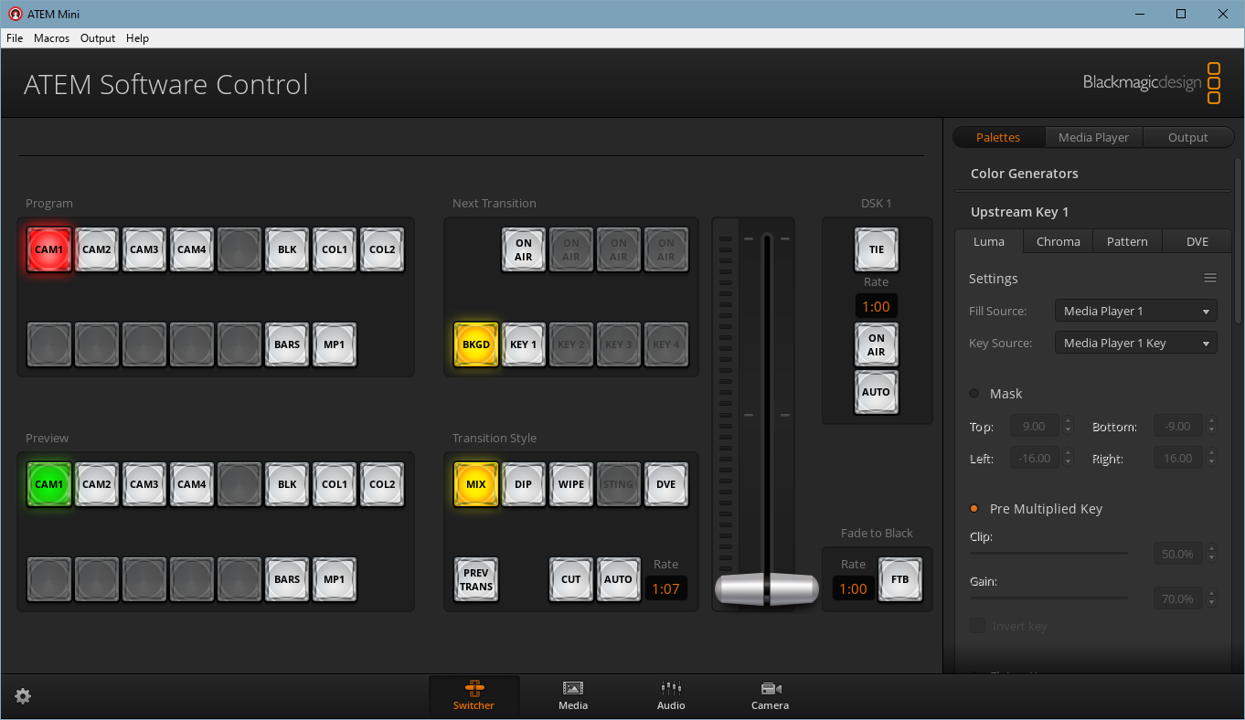Select BARS on the Program bus
Viewport: 1245px width, 720px height.
click(287, 344)
